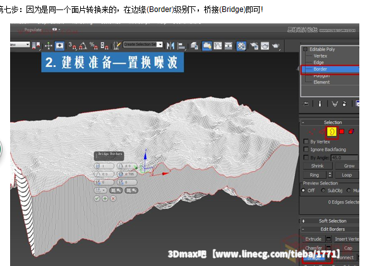Click Apply and Continue plus icon

105,198
